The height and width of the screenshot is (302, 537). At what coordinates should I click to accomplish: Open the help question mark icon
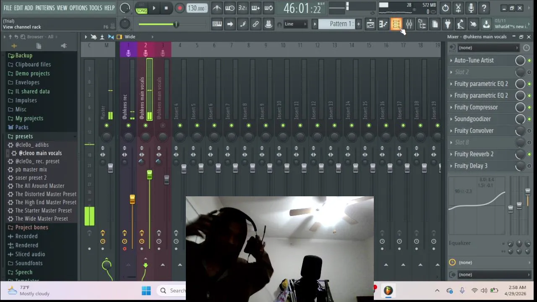[x=484, y=8]
